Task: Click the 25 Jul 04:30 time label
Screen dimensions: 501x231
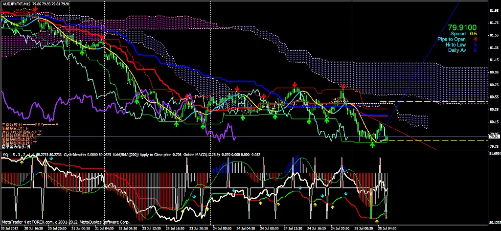Action: click(x=387, y=229)
